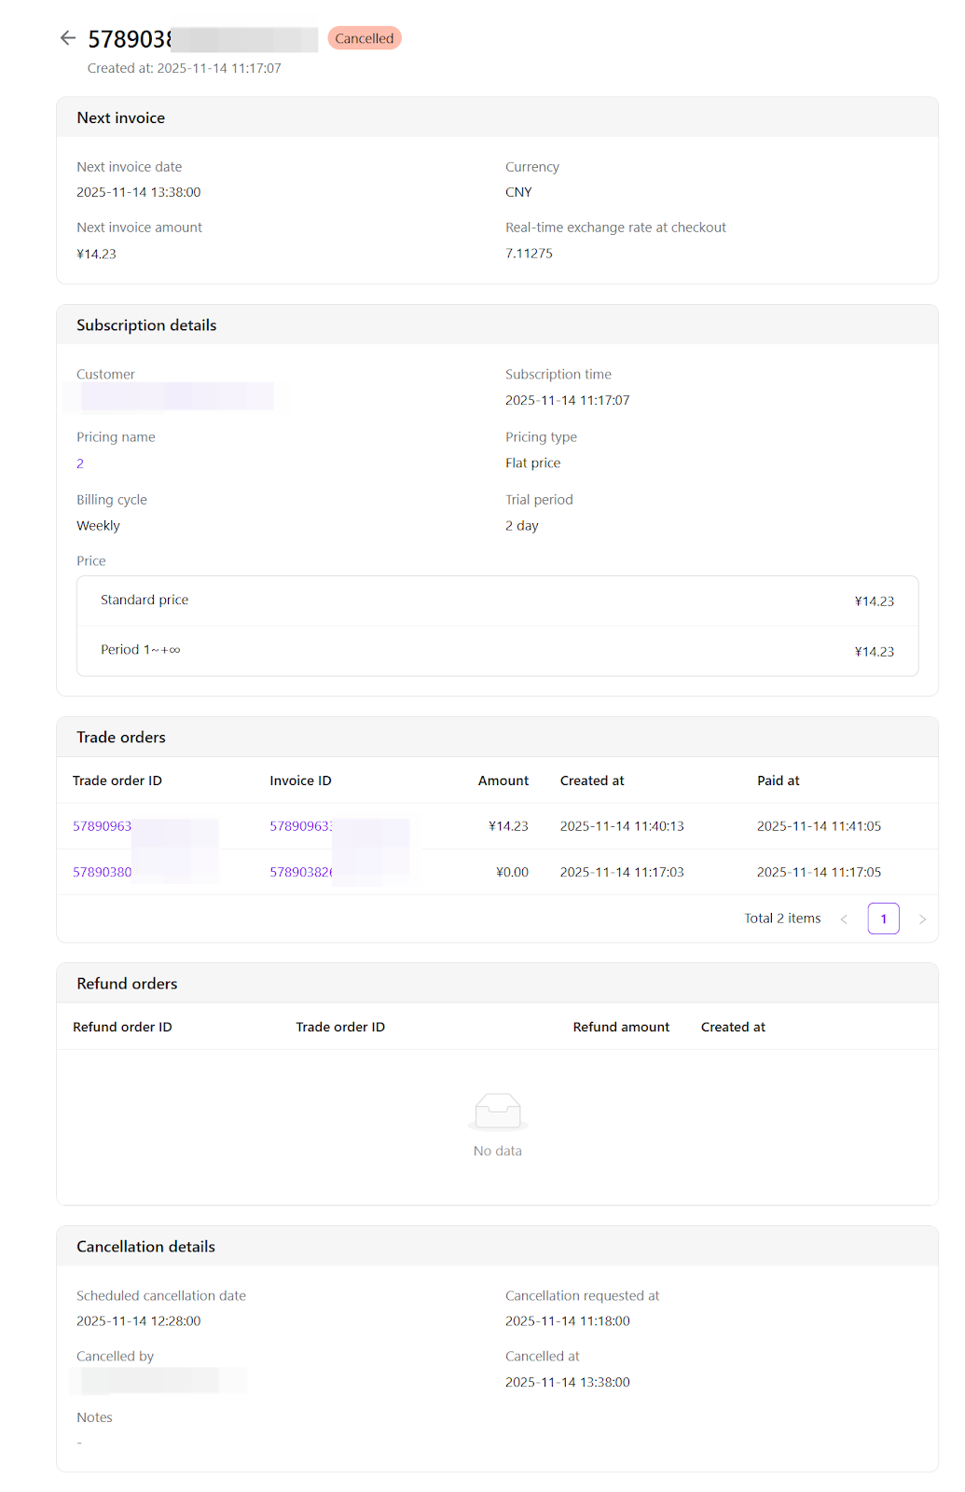The width and height of the screenshot is (965, 1492).
Task: Click the back arrow beside the subscription ID
Action: click(67, 38)
